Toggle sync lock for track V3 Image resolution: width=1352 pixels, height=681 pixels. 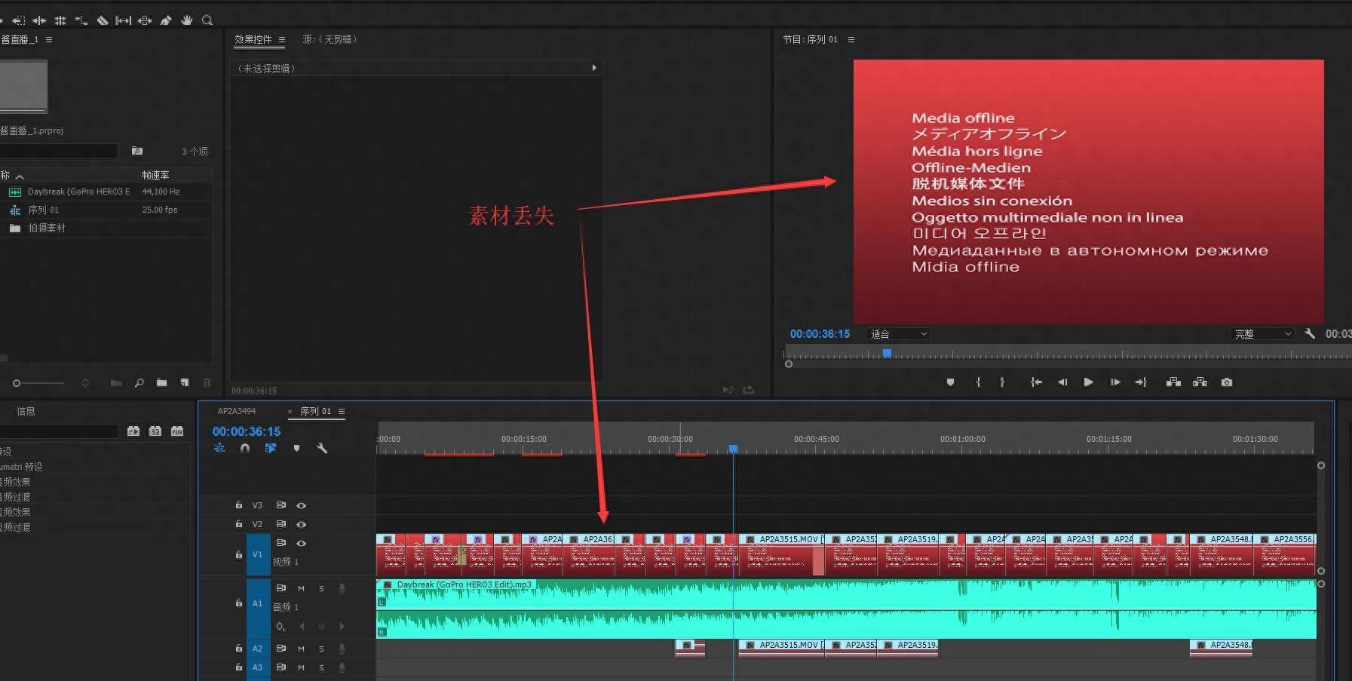[281, 505]
